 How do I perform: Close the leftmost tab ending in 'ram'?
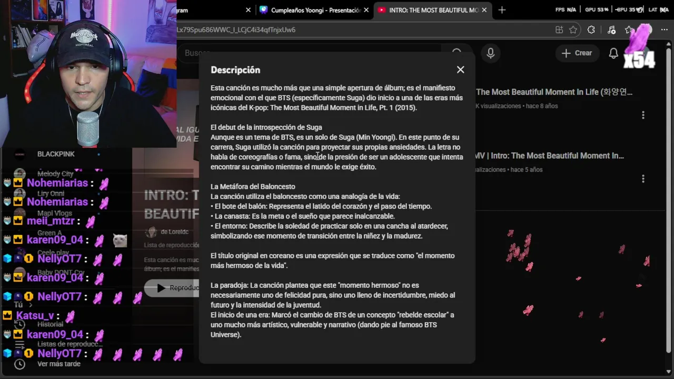(x=249, y=10)
